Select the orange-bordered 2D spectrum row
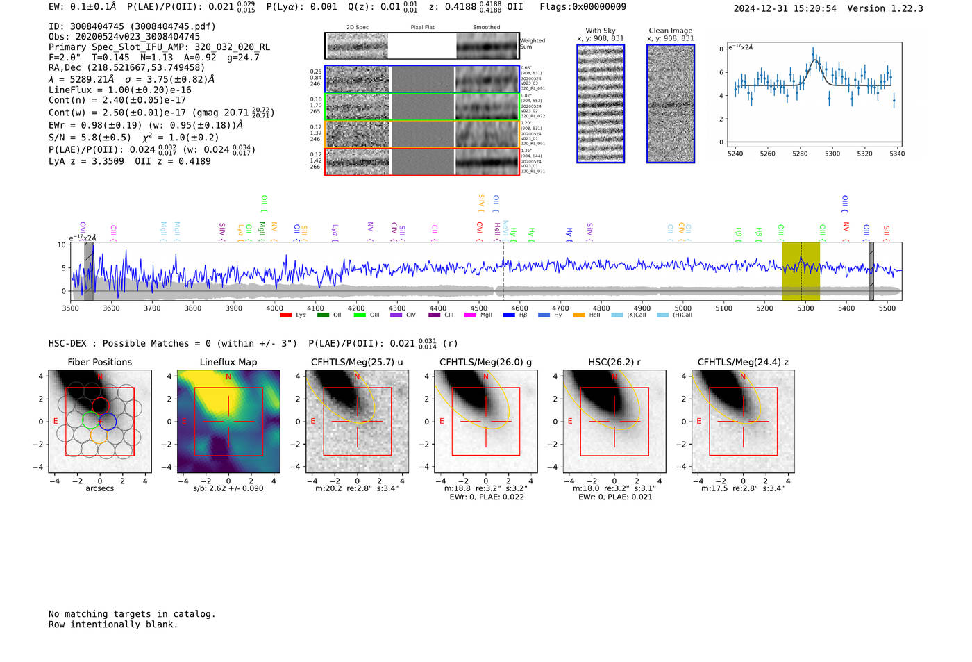This screenshot has height=662, width=972. tap(421, 134)
